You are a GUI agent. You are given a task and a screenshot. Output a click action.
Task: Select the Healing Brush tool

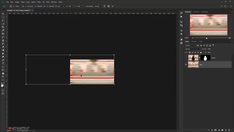tap(3, 34)
